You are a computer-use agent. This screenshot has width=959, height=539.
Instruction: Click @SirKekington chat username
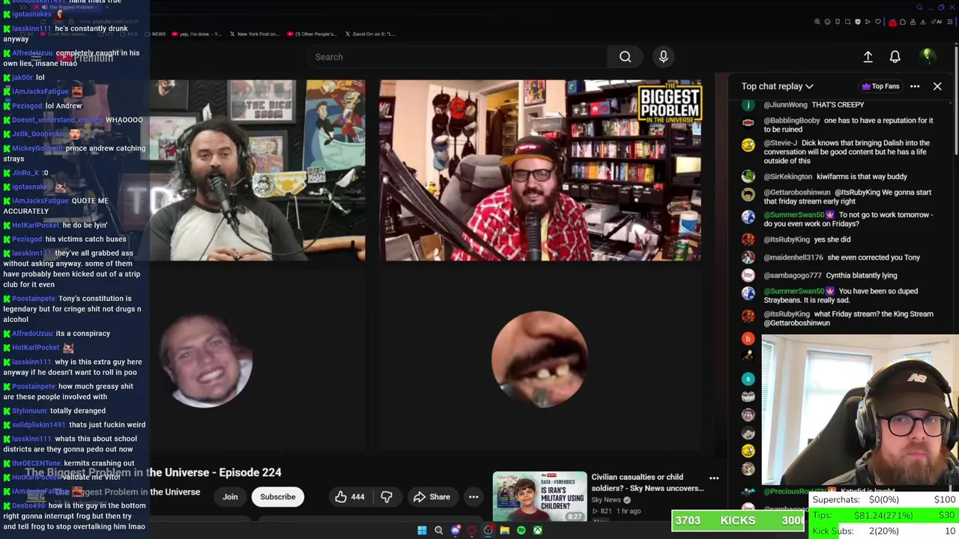788,177
